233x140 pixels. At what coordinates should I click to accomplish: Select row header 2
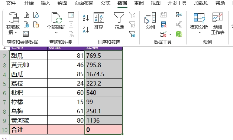pos(4,56)
